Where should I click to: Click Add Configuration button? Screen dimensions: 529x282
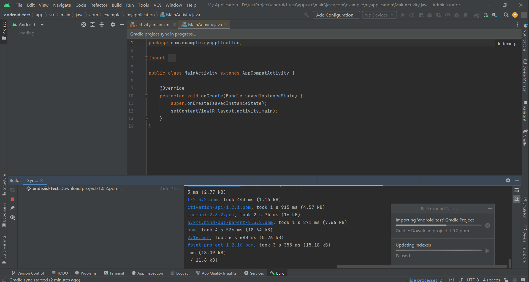pyautogui.click(x=336, y=15)
